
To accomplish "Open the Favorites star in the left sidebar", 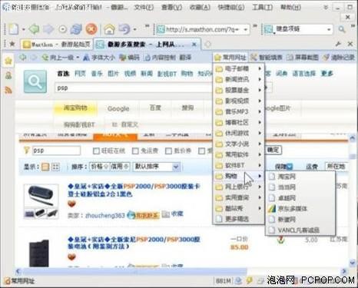I will click(8, 61).
